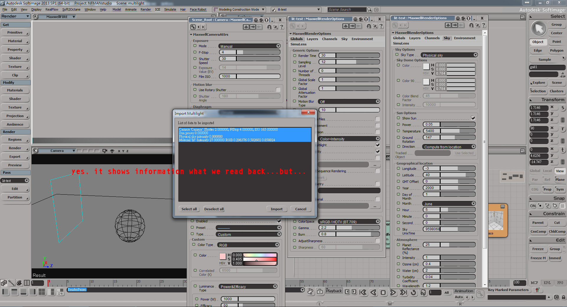Toggle the eye icon in the Camera viewport bar
Image resolution: width=567 pixels, height=307 pixels.
tap(112, 151)
